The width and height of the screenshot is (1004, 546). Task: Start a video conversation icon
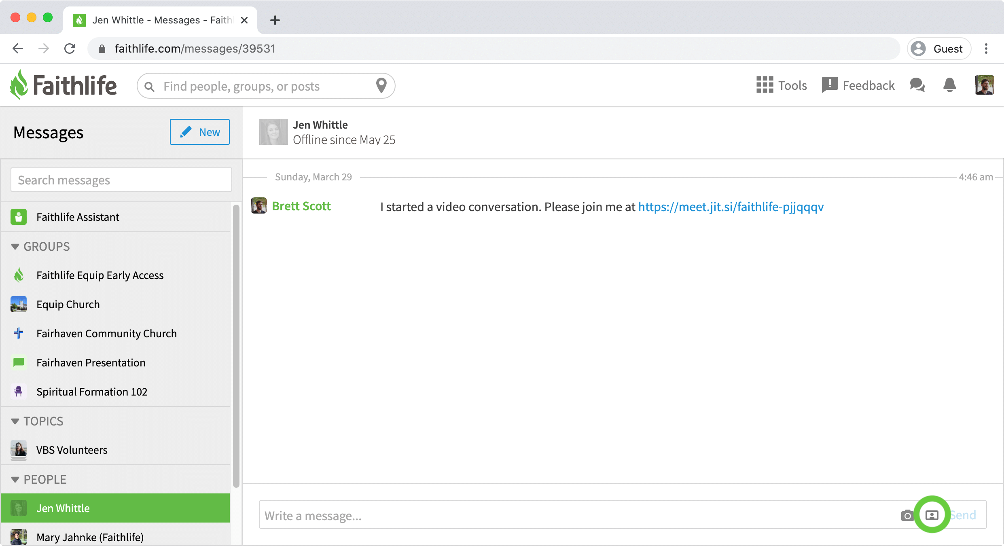932,515
